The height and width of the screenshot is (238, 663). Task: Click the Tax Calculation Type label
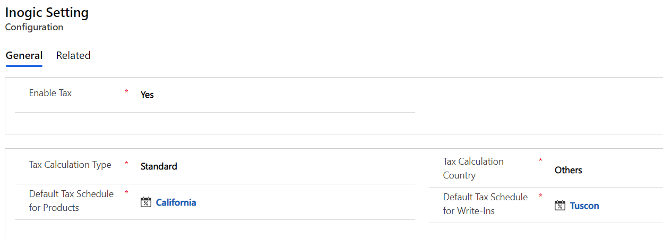[70, 165]
